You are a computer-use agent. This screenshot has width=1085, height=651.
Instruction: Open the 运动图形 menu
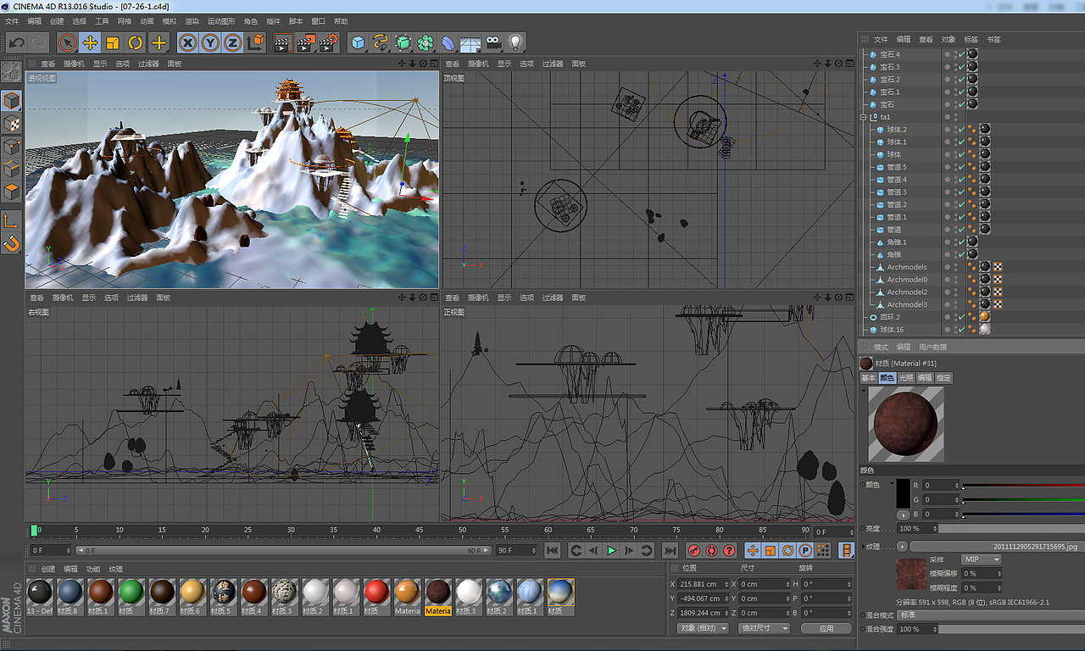pos(221,21)
